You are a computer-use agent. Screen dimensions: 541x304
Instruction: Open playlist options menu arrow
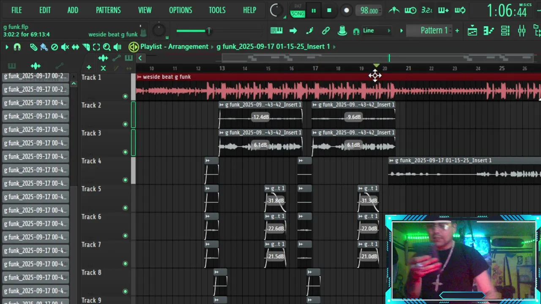(7, 47)
